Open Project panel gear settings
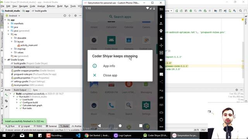Image resolution: width=248 pixels, height=139 pixels. coord(76,15)
